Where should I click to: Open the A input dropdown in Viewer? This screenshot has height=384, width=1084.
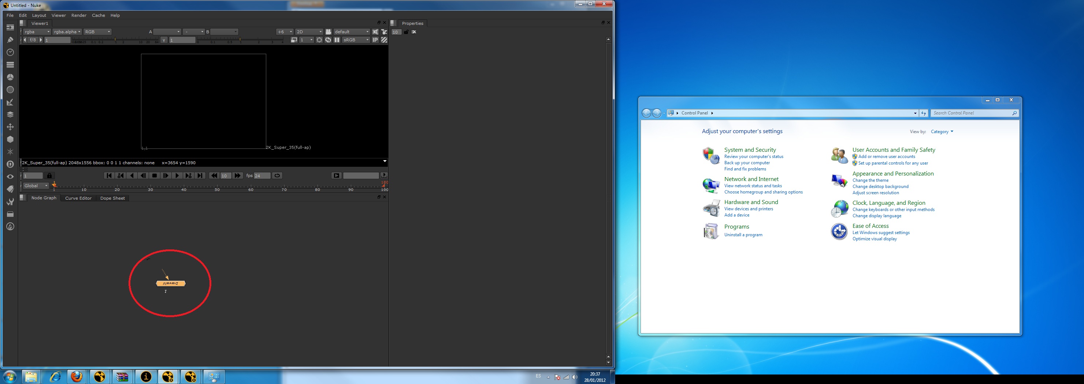click(x=167, y=32)
